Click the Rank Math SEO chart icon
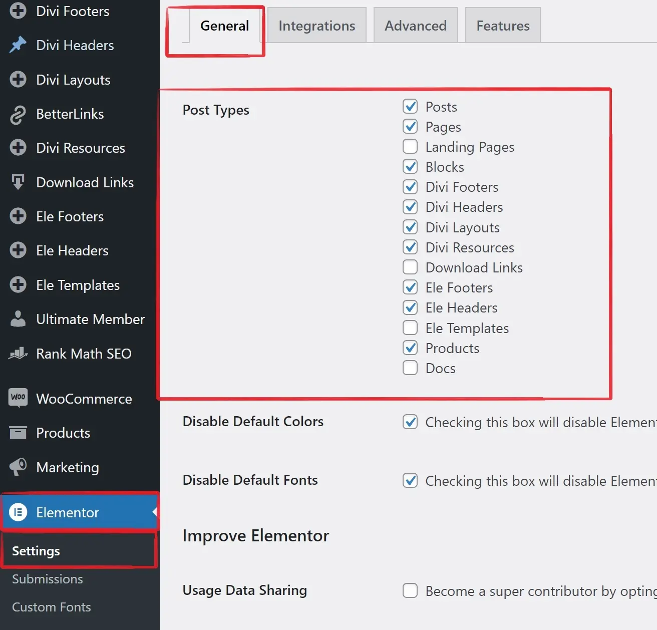This screenshot has height=630, width=657. (18, 354)
